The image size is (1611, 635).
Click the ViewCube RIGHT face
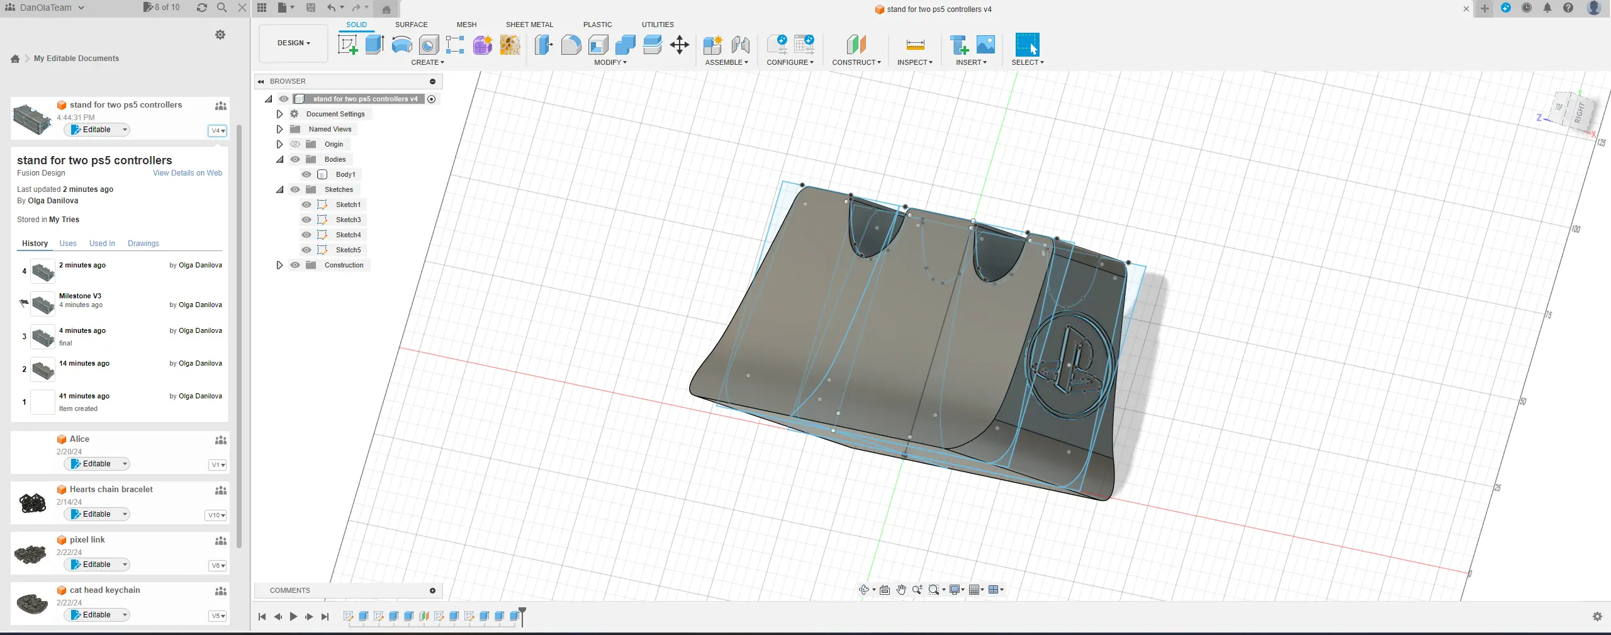pyautogui.click(x=1581, y=113)
